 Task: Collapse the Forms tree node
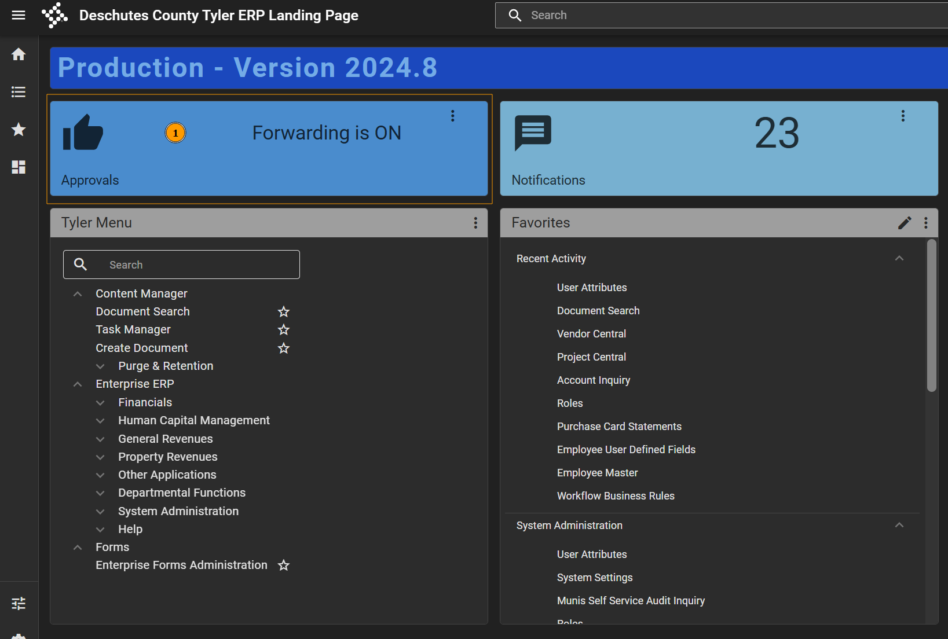78,548
